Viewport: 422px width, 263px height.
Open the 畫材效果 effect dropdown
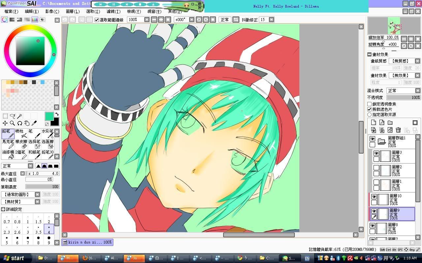click(x=417, y=76)
